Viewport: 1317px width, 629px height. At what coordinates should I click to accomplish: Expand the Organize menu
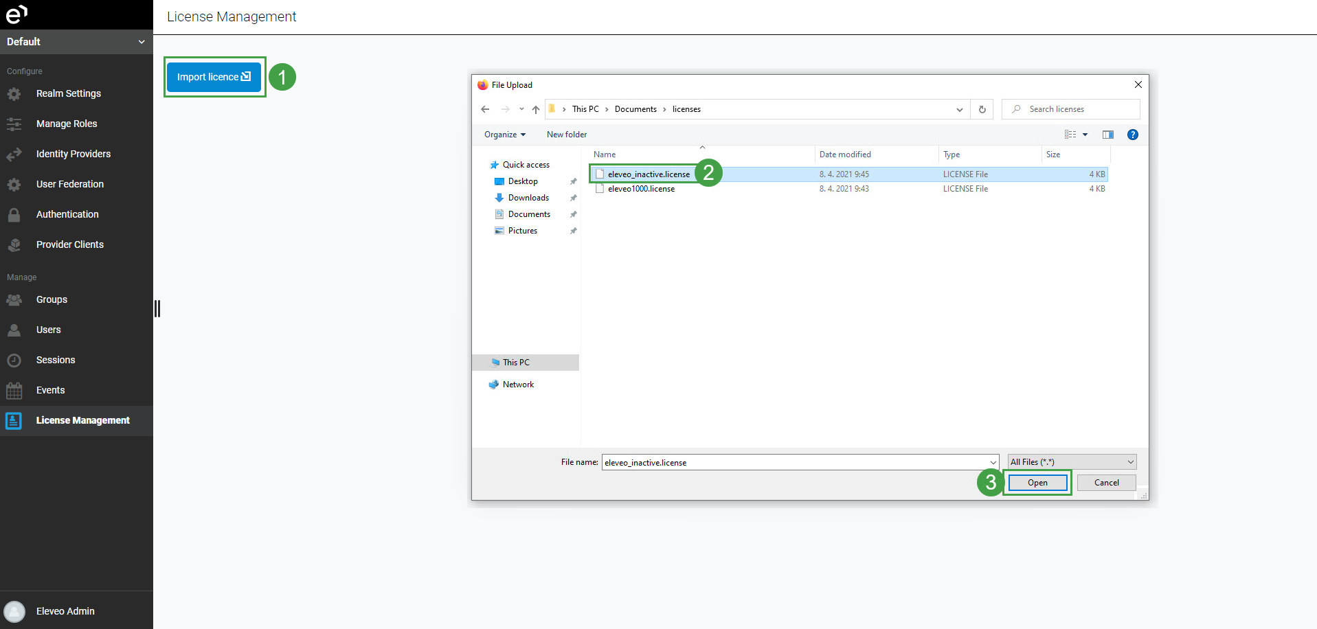(504, 135)
